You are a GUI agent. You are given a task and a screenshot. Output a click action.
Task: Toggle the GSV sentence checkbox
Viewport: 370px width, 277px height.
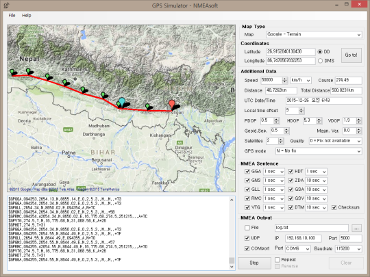pyautogui.click(x=291, y=198)
